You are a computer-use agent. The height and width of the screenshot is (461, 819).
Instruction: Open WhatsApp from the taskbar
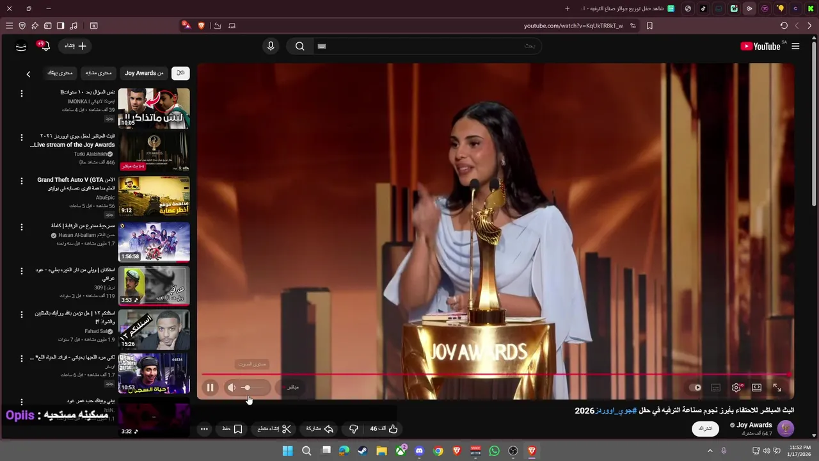click(494, 451)
